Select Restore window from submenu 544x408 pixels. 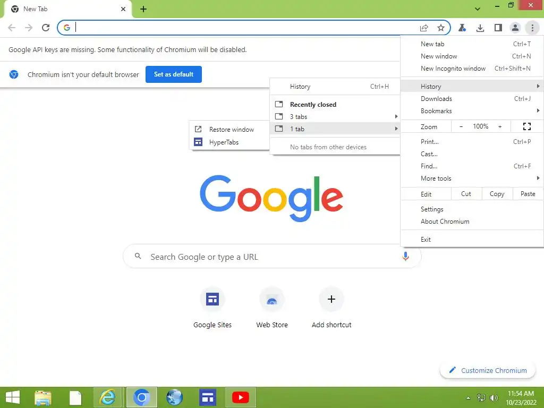click(229, 130)
